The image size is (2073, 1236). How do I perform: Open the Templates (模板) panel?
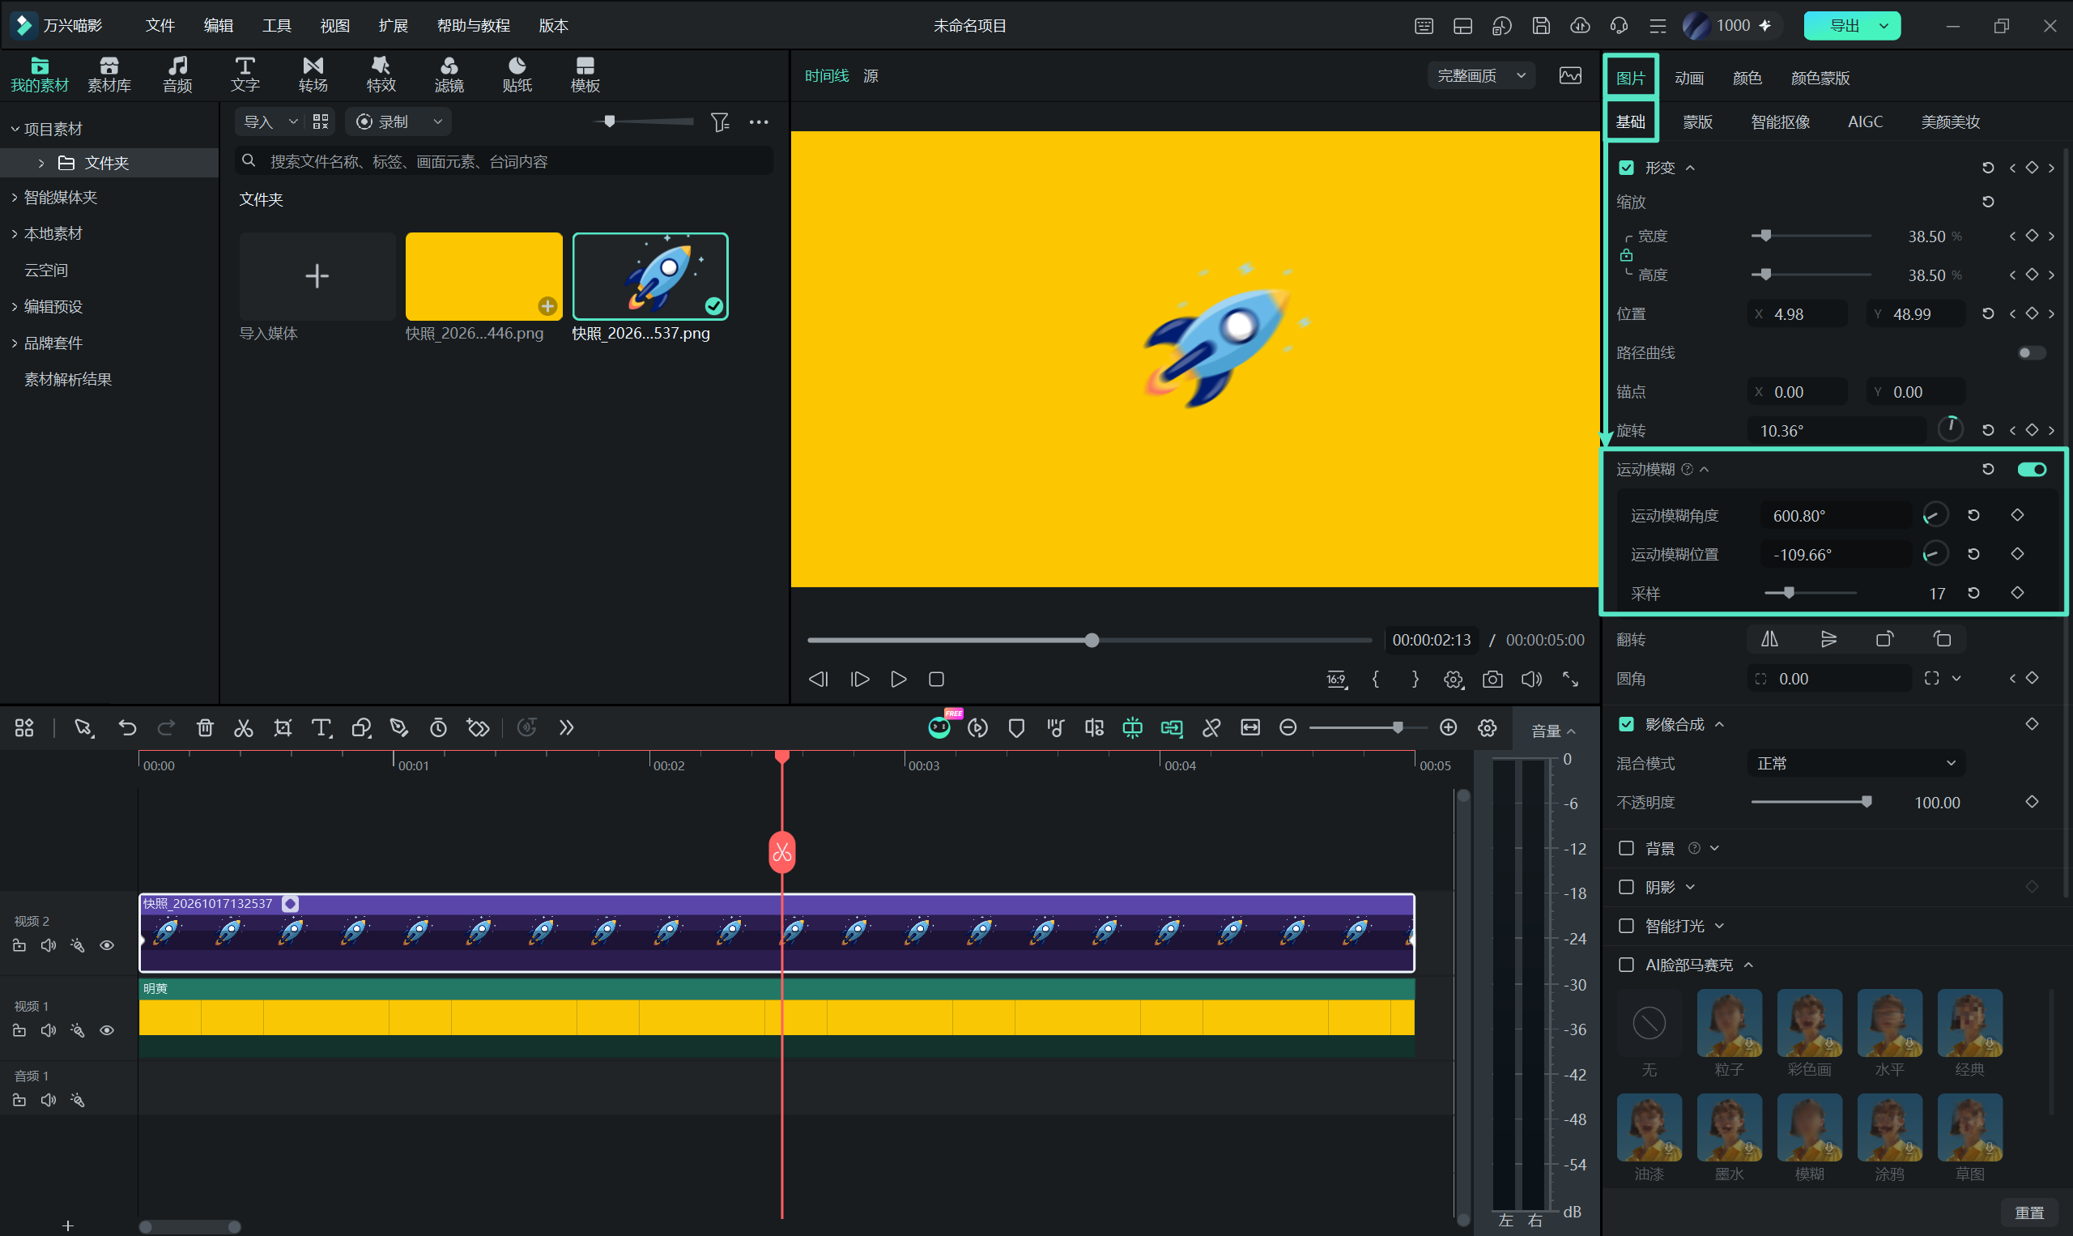[585, 75]
